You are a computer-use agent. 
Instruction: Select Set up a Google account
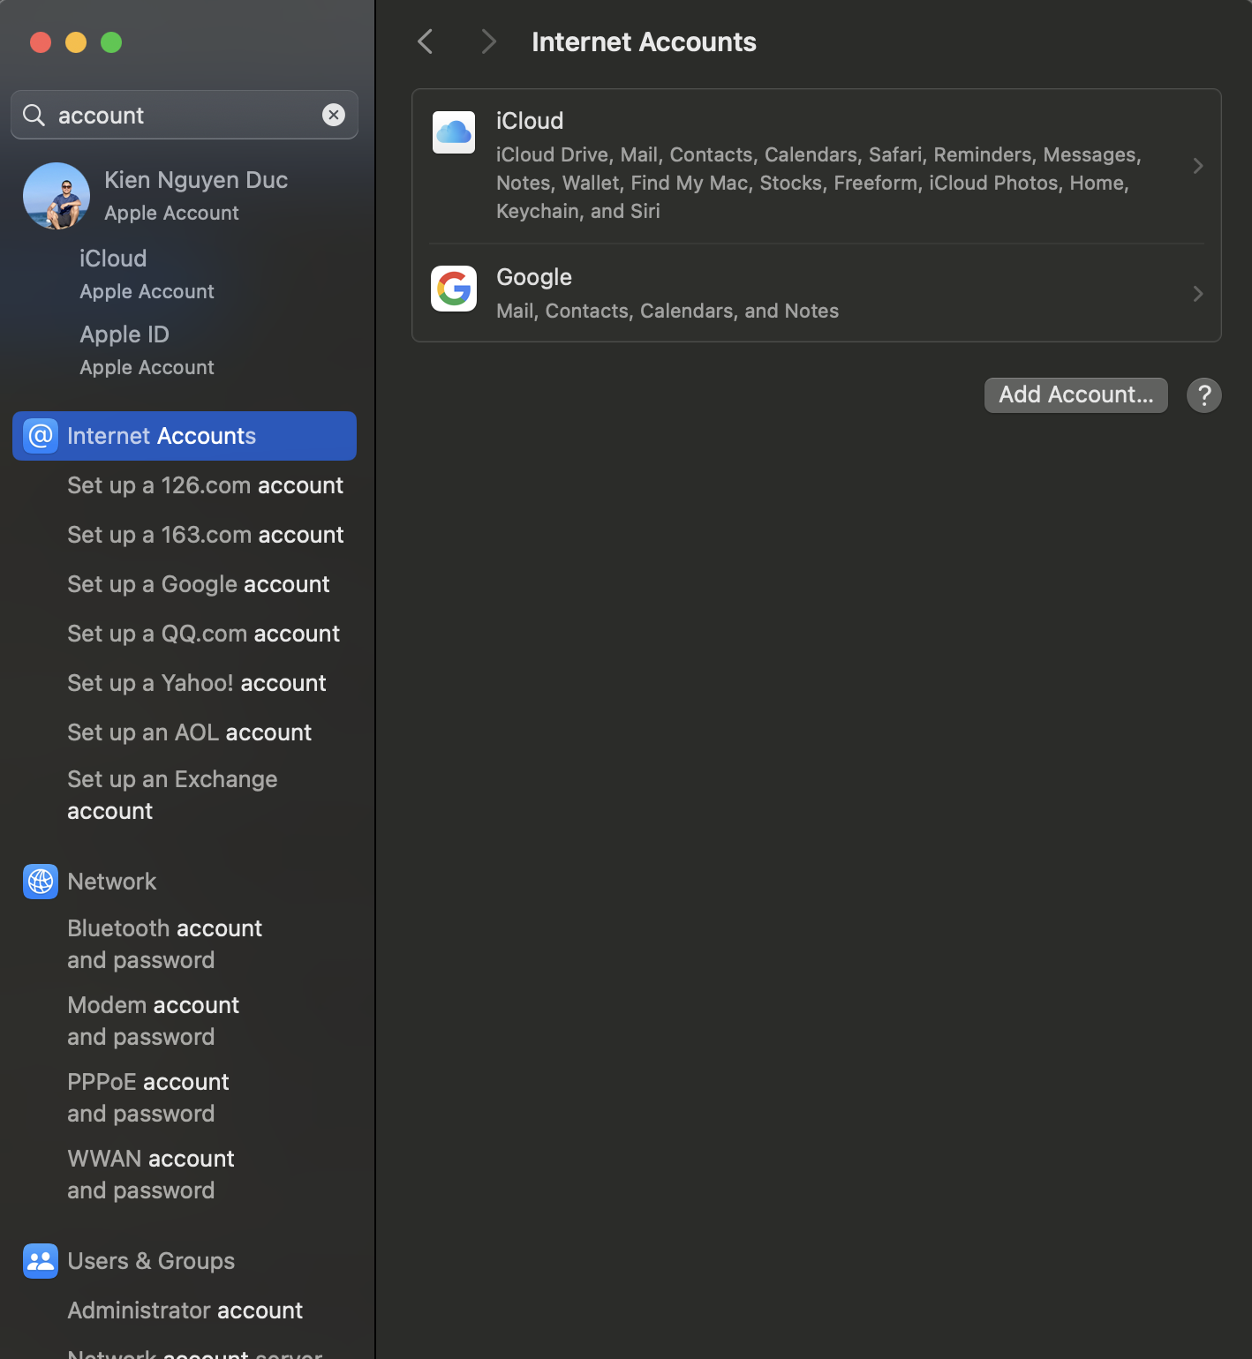tap(199, 584)
